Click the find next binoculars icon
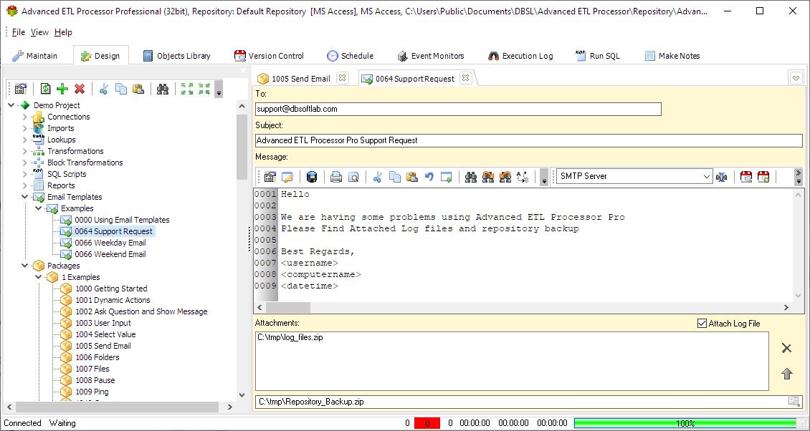 [x=488, y=177]
